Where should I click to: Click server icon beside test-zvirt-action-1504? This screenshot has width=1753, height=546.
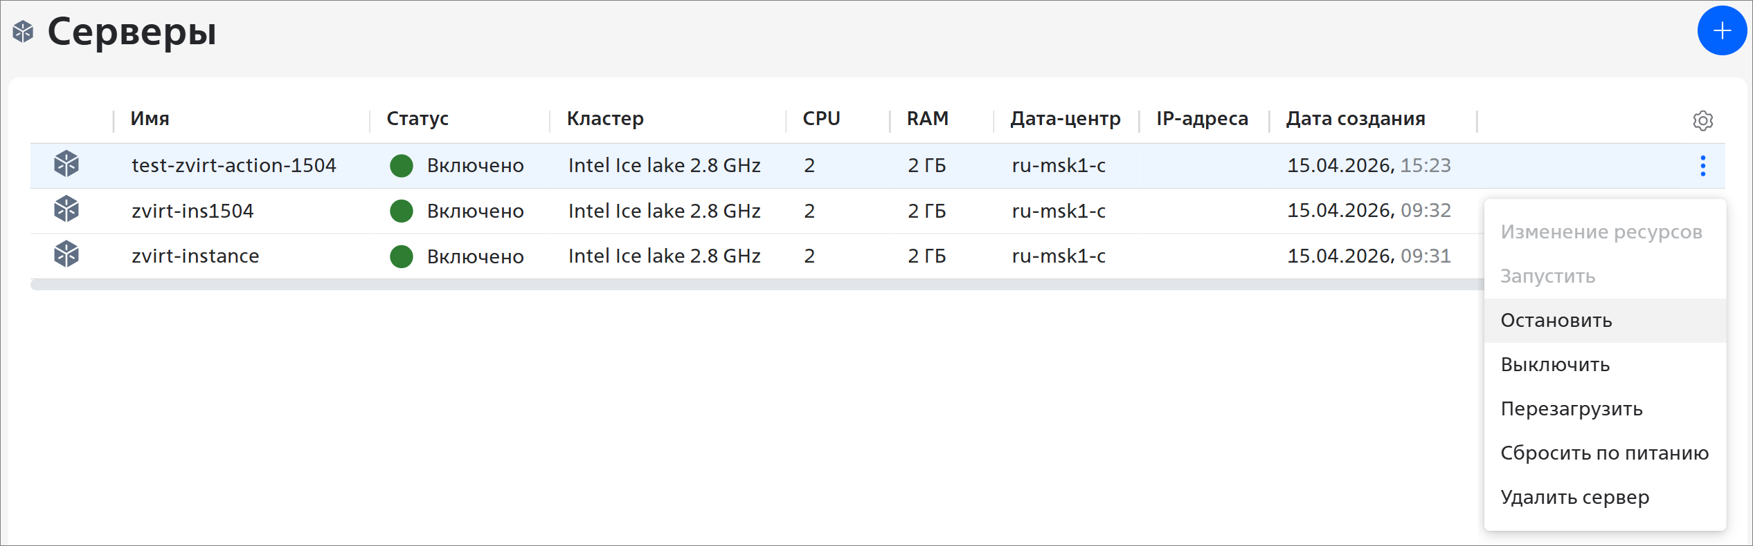(66, 164)
